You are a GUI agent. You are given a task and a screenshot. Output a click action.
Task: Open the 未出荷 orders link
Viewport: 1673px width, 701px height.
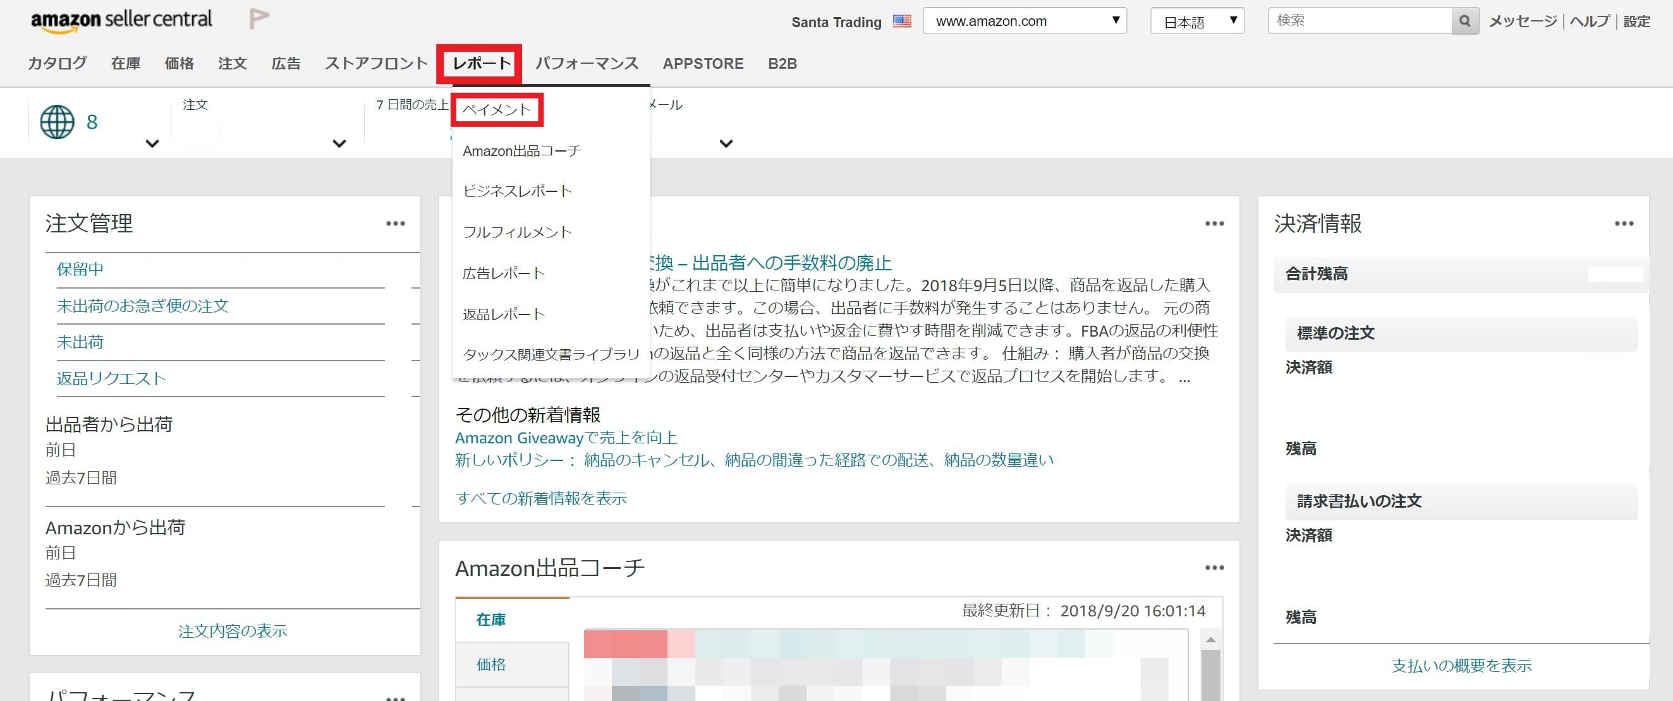coord(80,342)
